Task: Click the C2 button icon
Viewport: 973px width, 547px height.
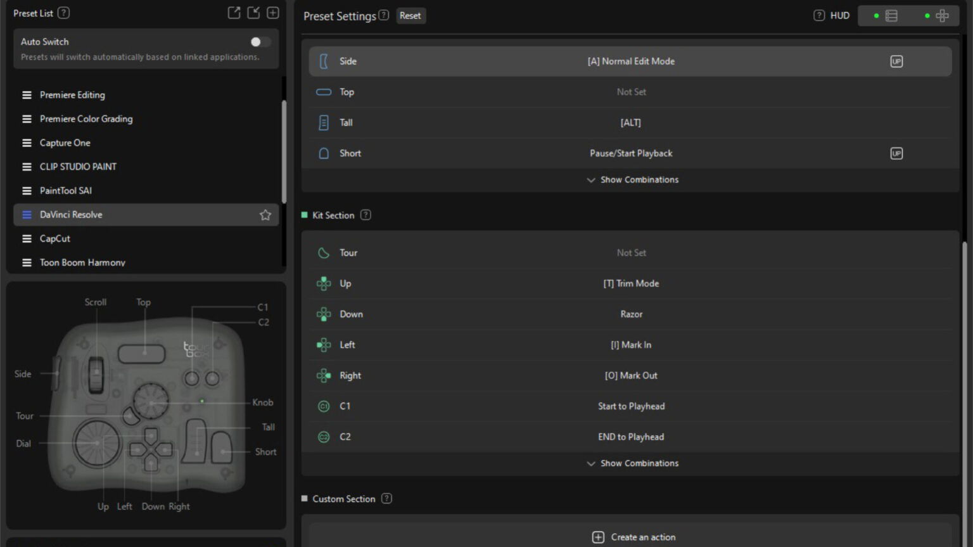Action: [x=324, y=436]
